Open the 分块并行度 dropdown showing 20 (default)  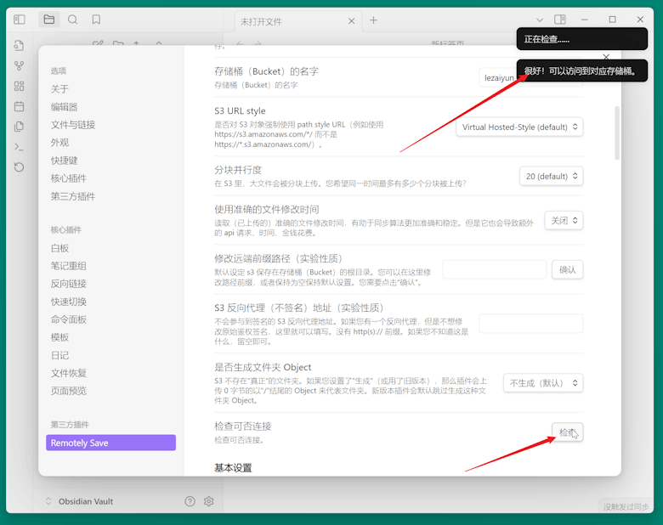(x=551, y=176)
